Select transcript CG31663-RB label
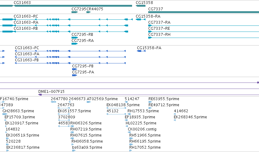Screen dimensions: 259x152 [x=26, y=29]
